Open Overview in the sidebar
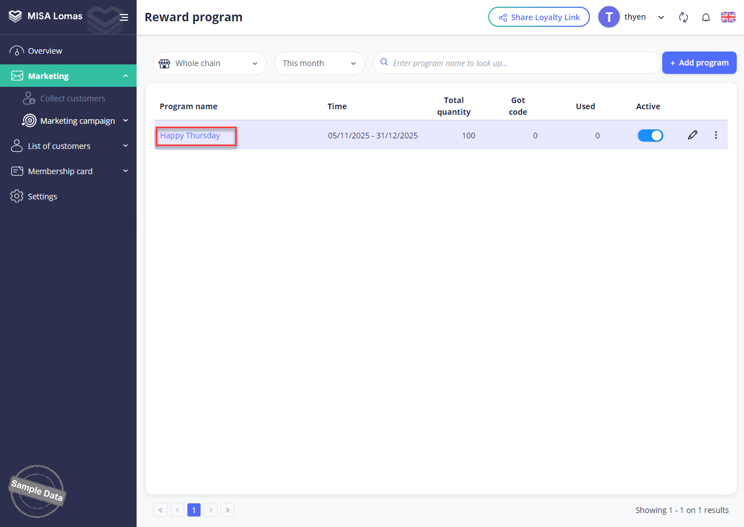 pyautogui.click(x=45, y=51)
